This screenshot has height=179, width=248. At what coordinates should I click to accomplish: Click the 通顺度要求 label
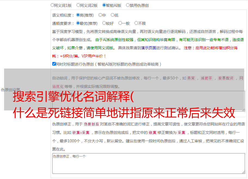point(63,23)
